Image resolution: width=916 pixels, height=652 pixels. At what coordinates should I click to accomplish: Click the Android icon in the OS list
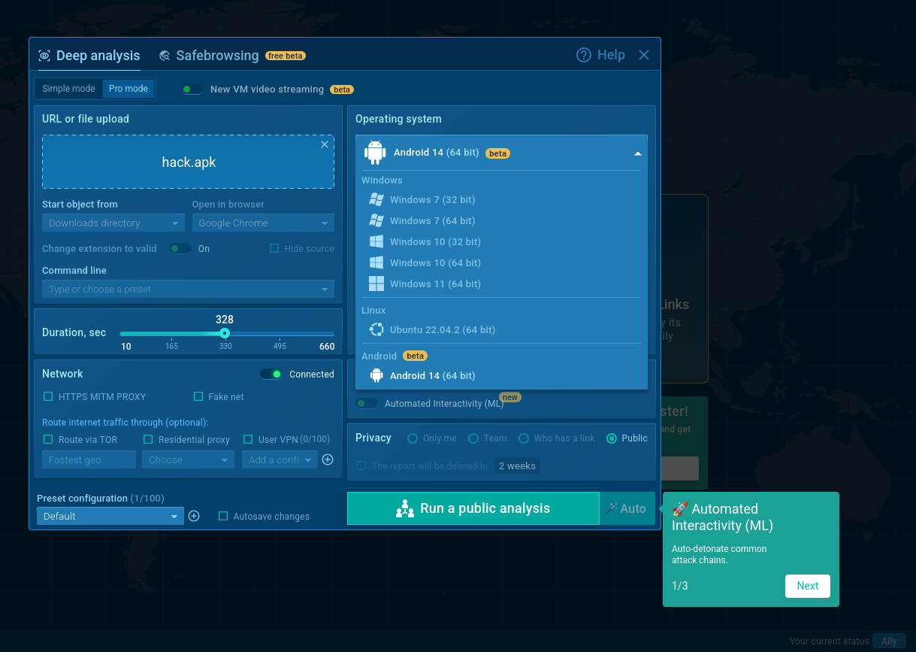click(x=376, y=375)
